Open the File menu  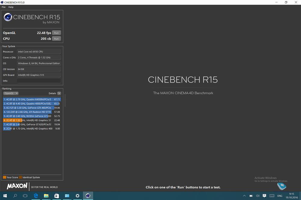pyautogui.click(x=4, y=7)
